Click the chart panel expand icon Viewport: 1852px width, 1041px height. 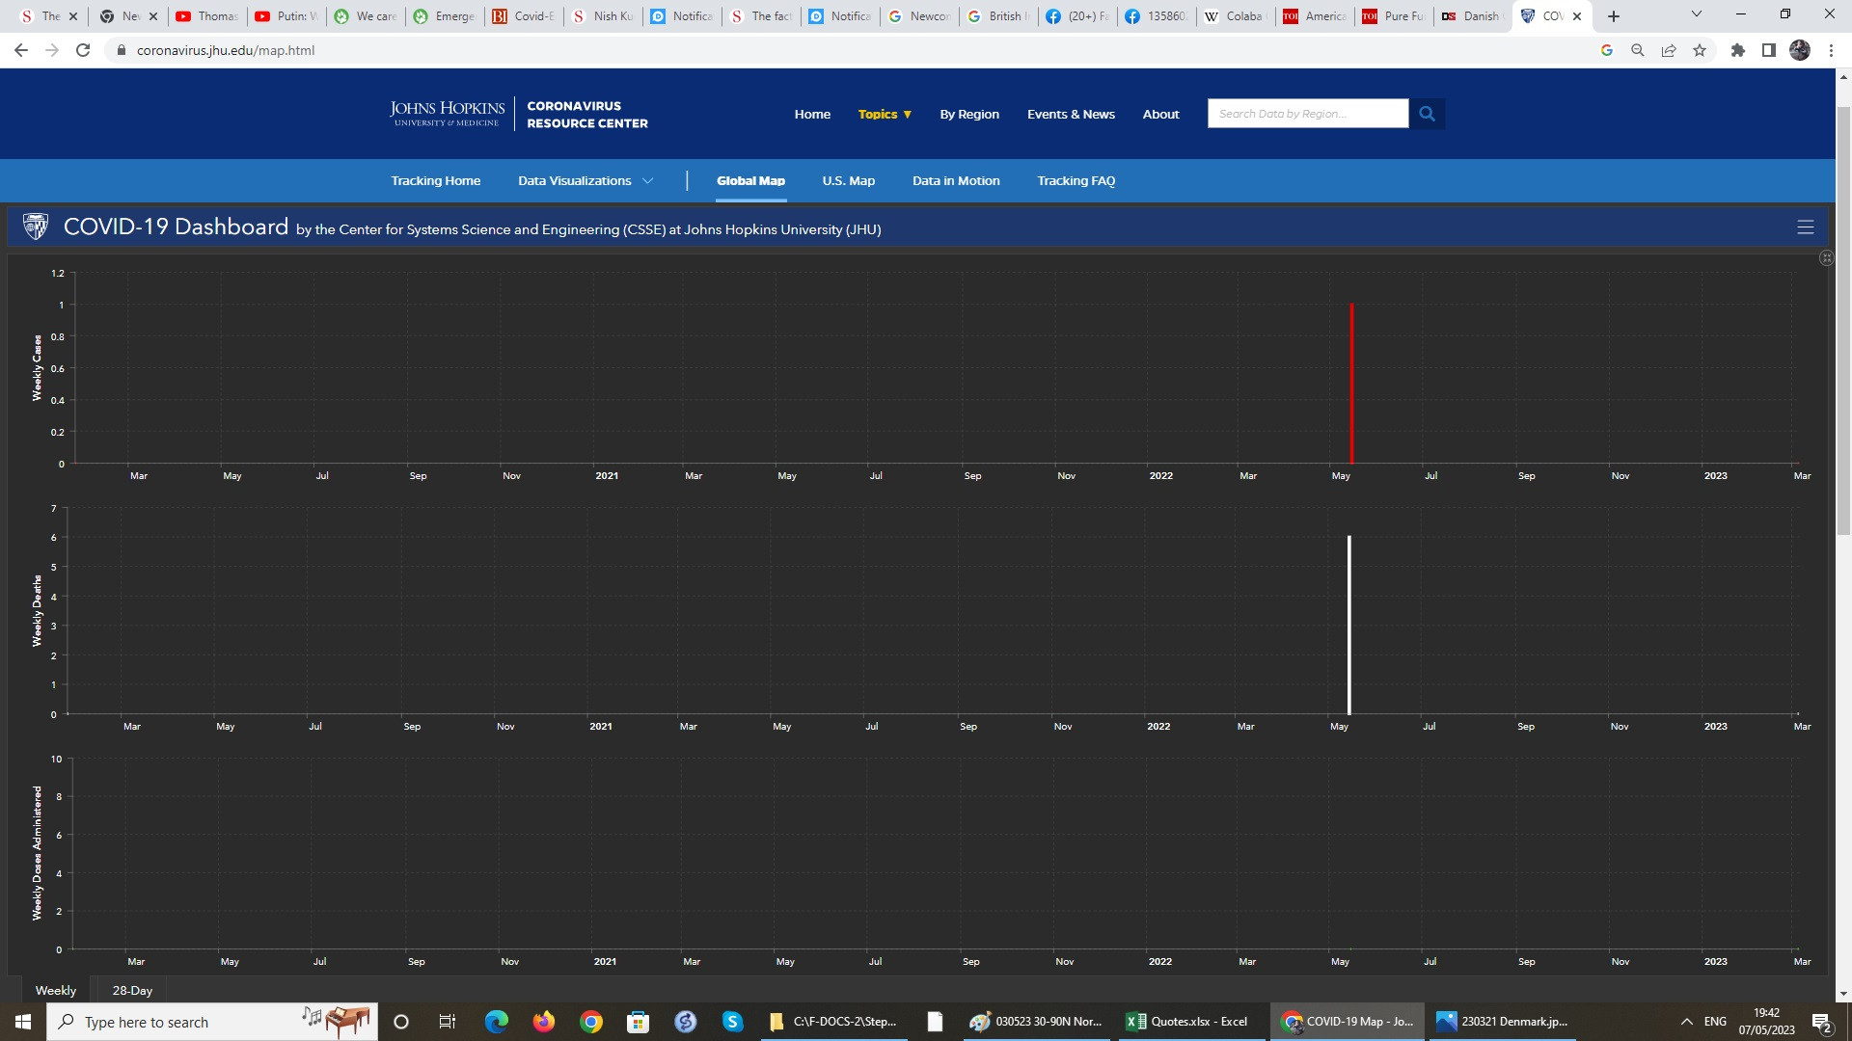pos(1826,258)
